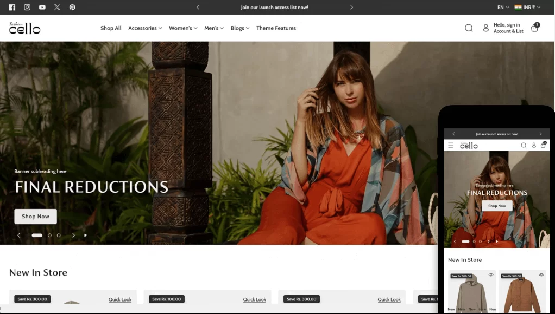Show next announcement with right arrow

(351, 8)
